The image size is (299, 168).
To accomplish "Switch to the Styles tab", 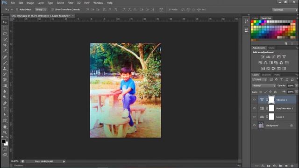I will click(271, 48).
